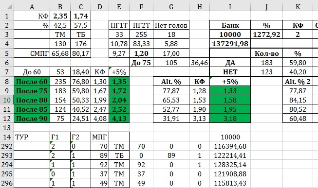Select row 10 header
The width and height of the screenshot is (318, 188).
(x=7, y=100)
